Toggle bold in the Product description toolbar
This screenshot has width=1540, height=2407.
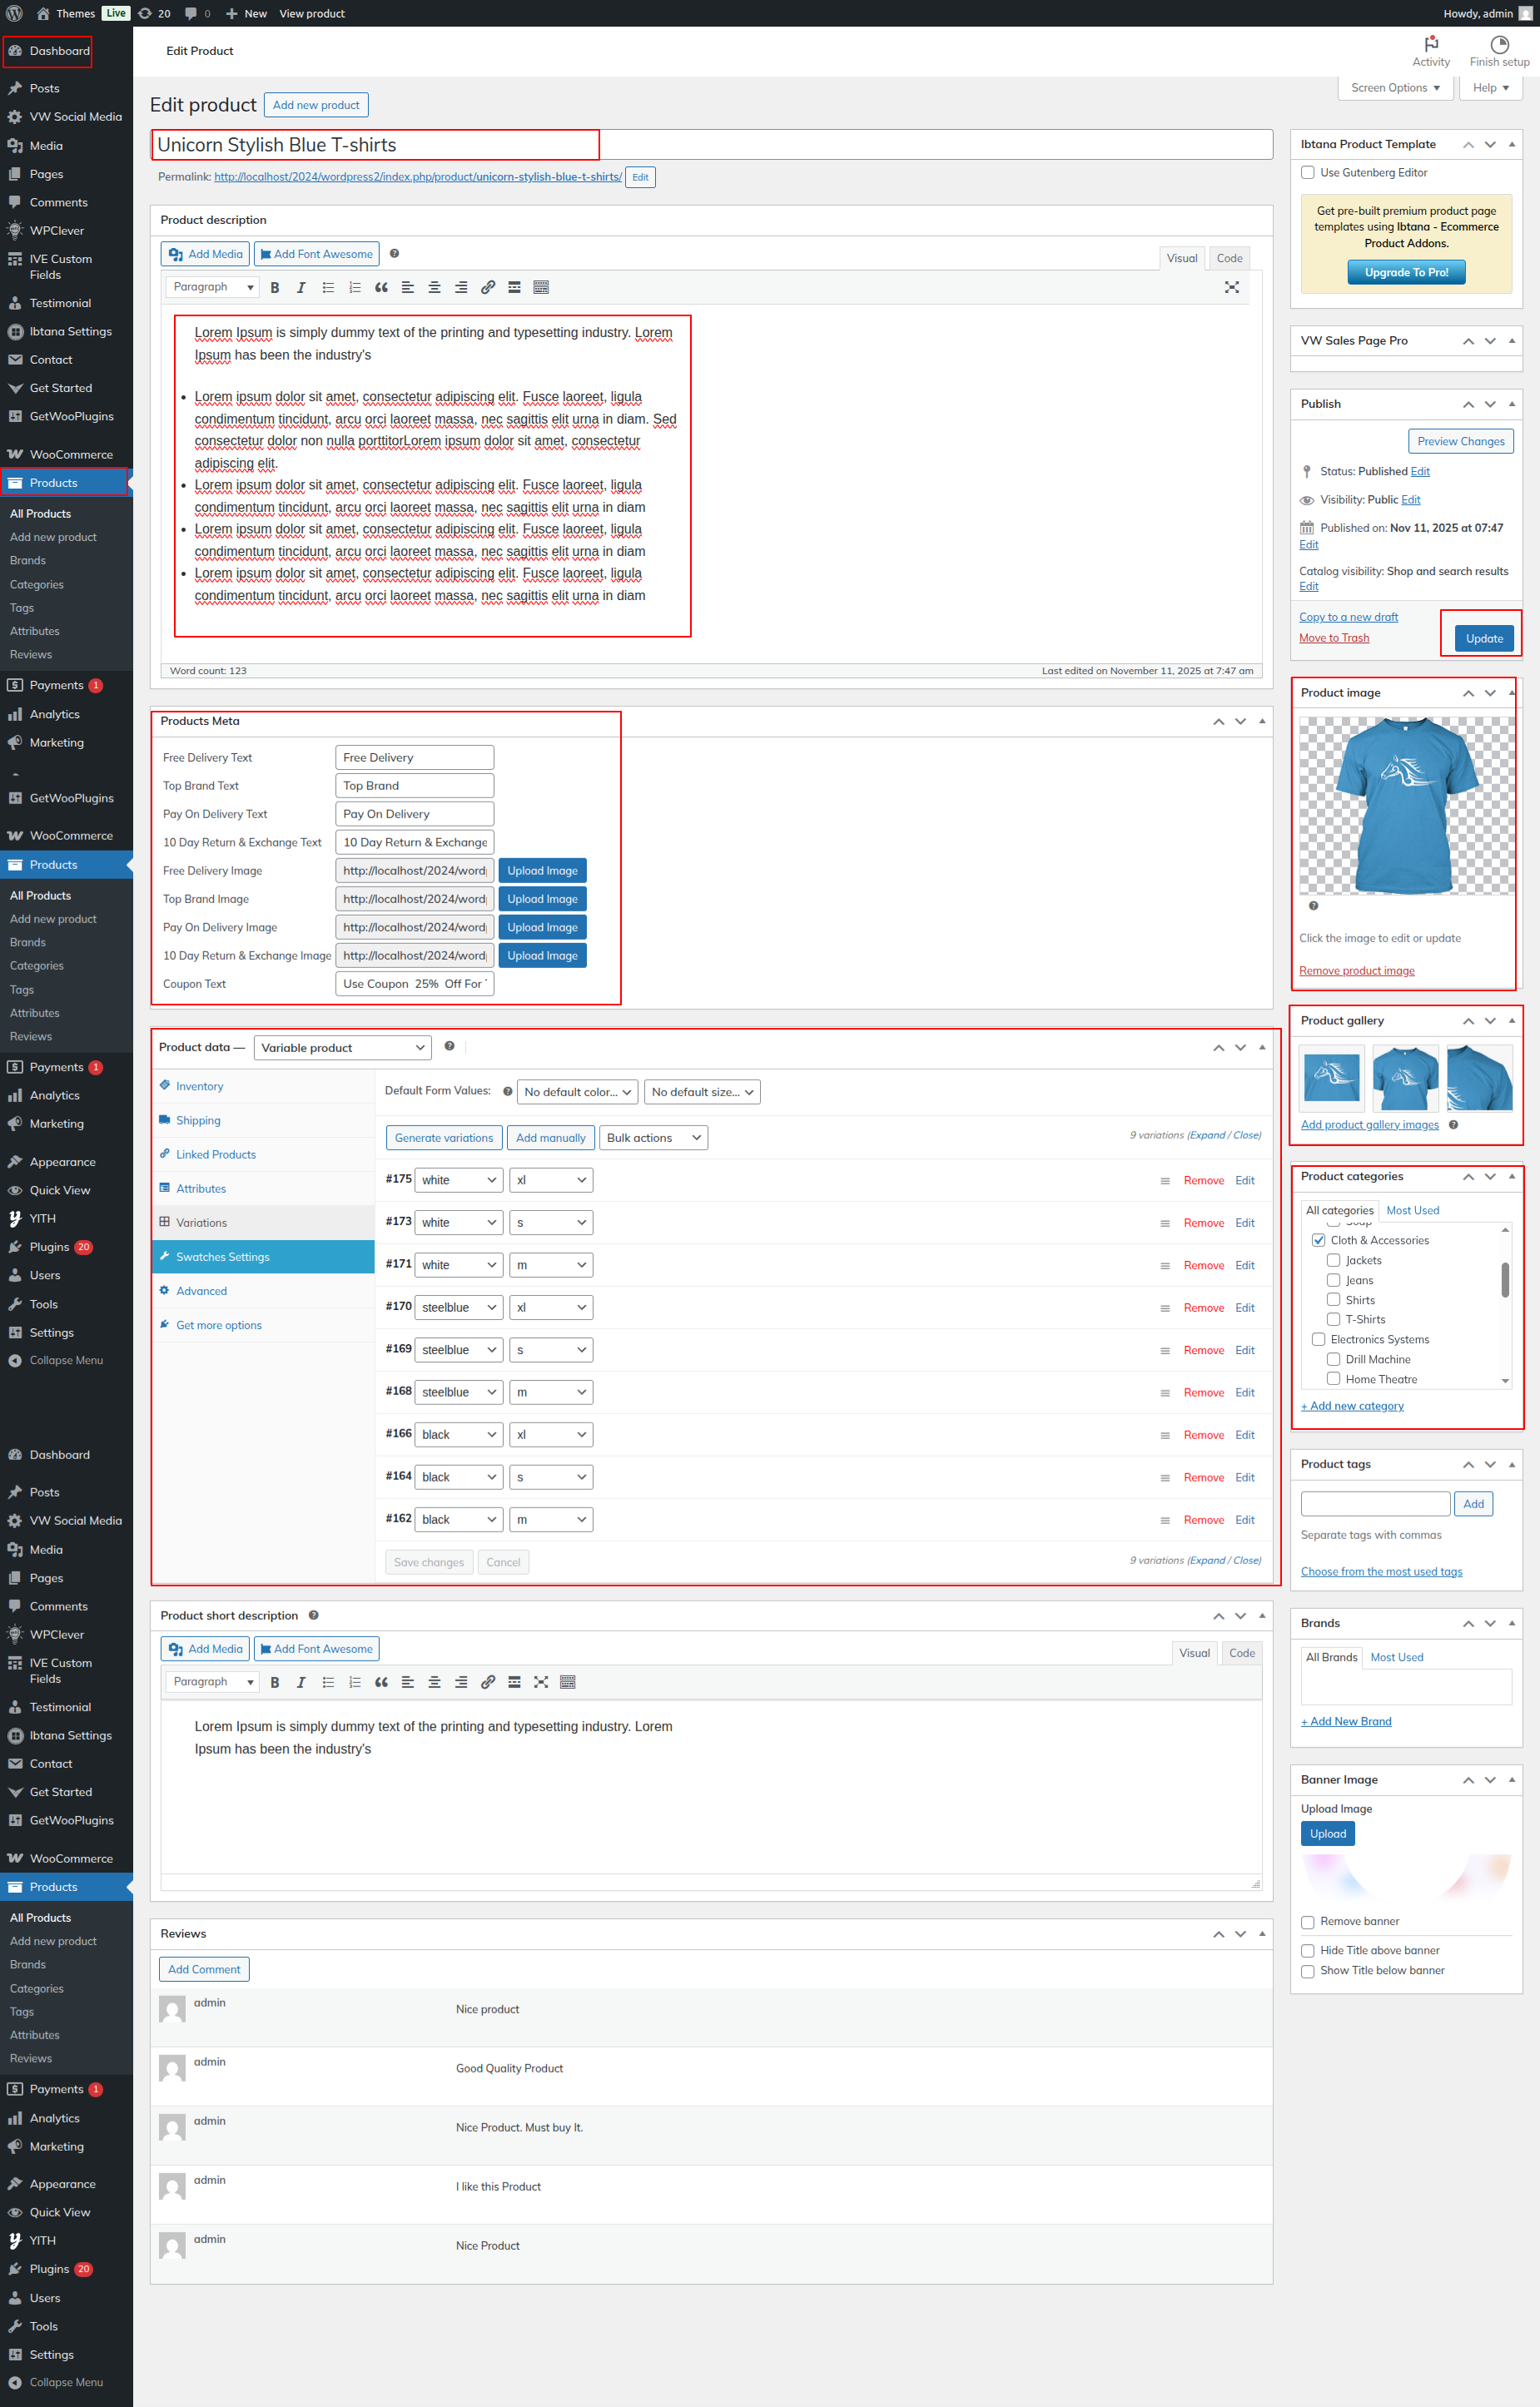(x=275, y=288)
